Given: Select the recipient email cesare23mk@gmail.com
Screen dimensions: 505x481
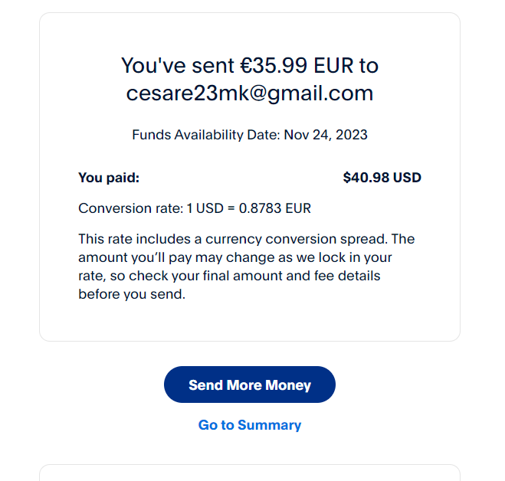Looking at the screenshot, I should click(250, 93).
